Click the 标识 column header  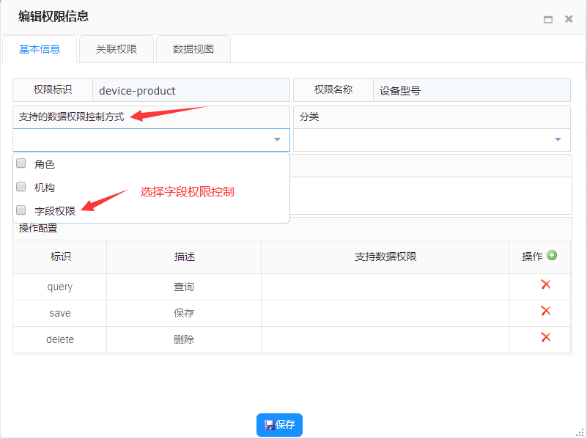coord(60,257)
